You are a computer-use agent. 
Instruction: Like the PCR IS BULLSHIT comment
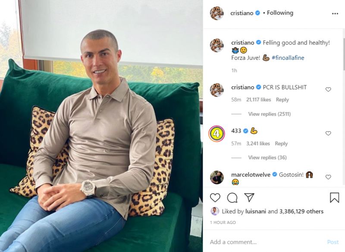click(328, 90)
